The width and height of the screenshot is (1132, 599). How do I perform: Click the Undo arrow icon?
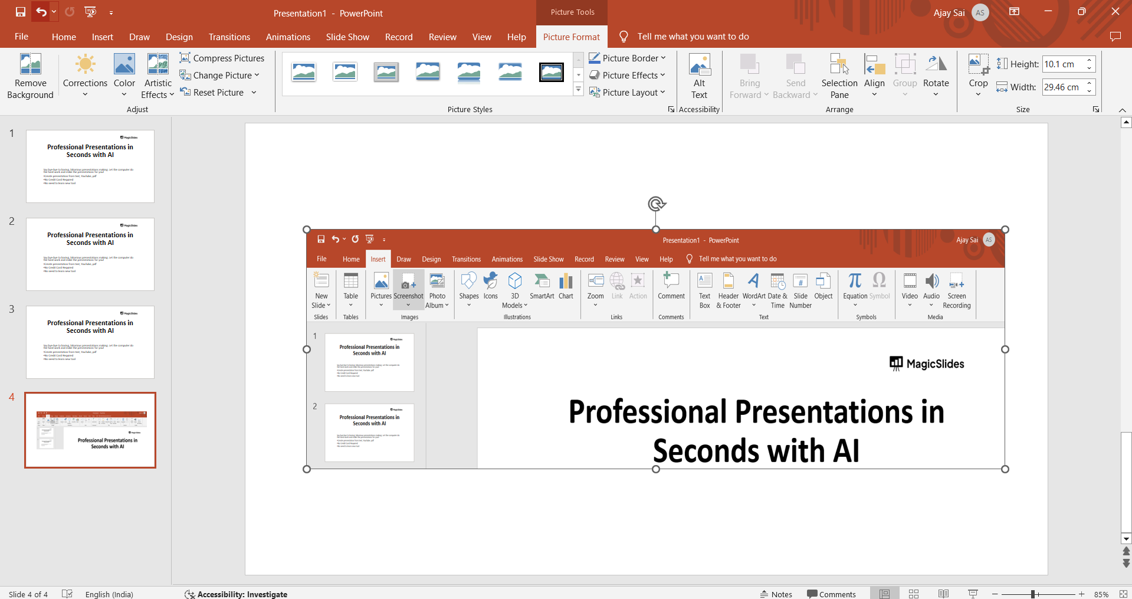[40, 12]
